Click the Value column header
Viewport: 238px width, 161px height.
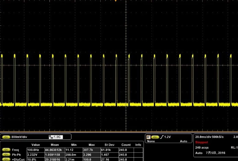[x=36, y=145]
